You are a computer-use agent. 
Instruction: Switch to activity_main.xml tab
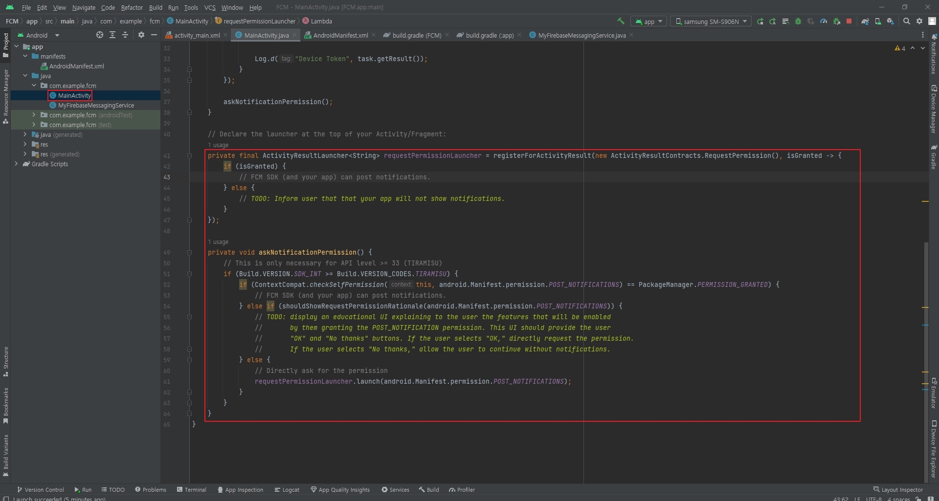pos(197,35)
